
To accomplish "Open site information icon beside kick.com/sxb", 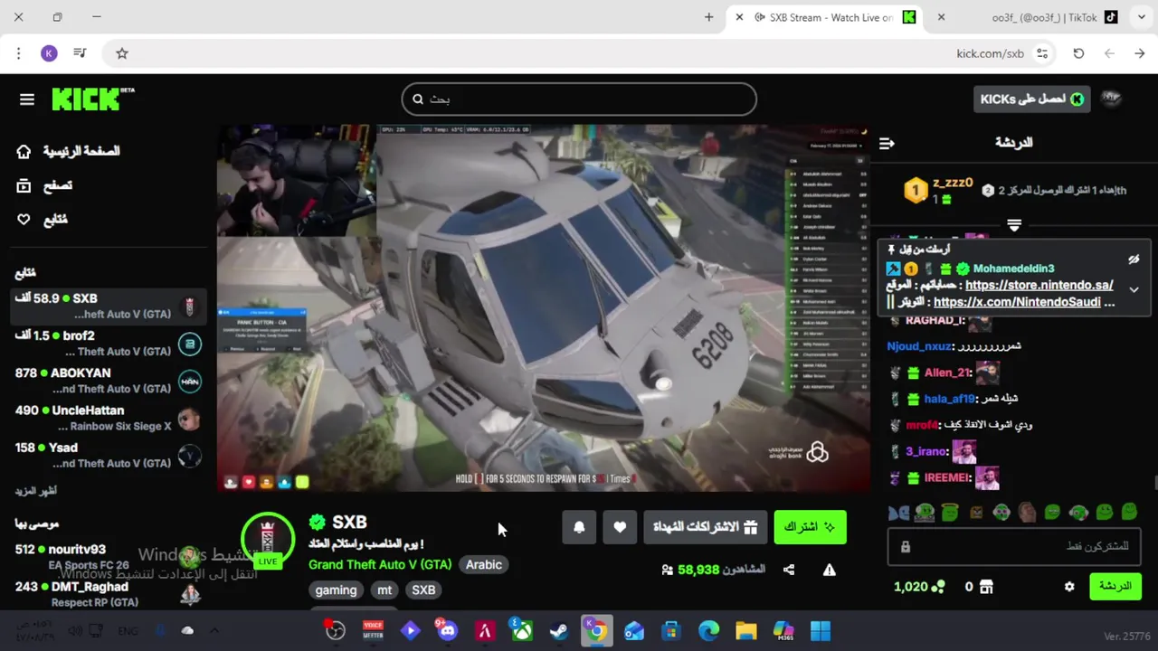I will tap(1042, 53).
